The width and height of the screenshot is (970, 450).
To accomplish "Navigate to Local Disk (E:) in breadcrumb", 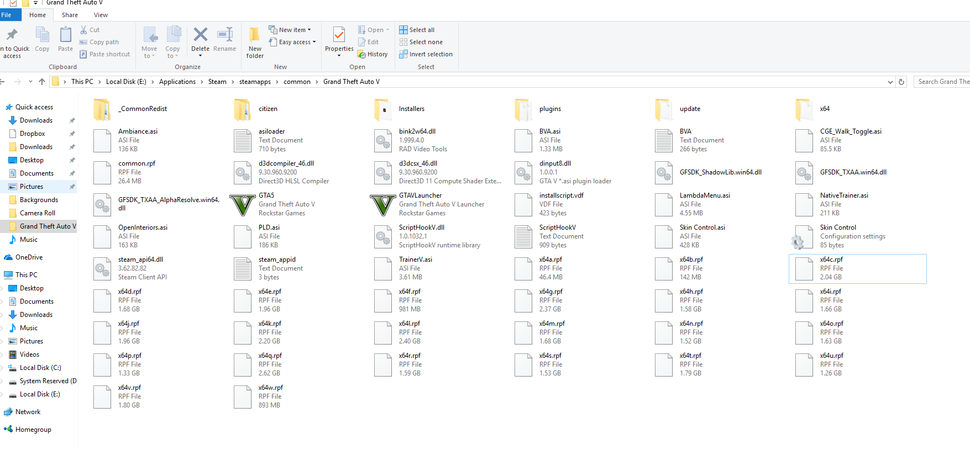I will pyautogui.click(x=126, y=82).
